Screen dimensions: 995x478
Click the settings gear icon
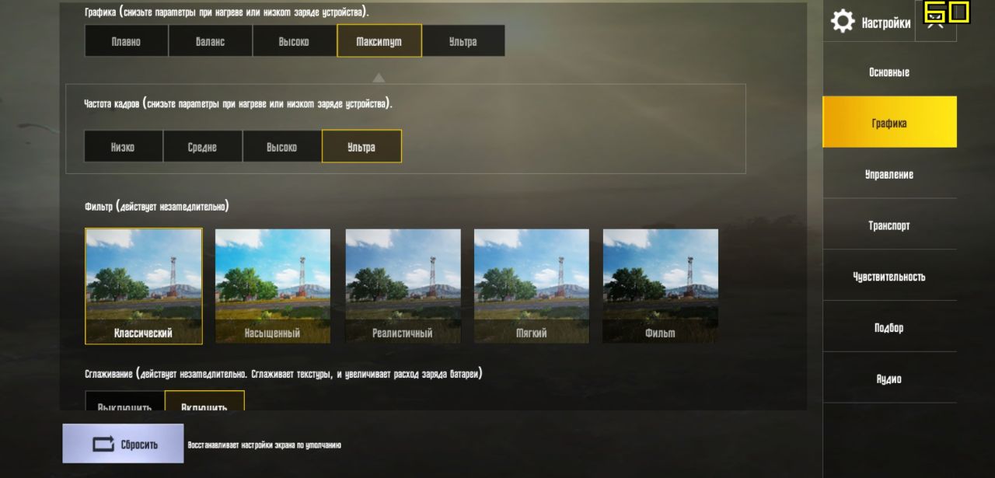[x=843, y=21]
